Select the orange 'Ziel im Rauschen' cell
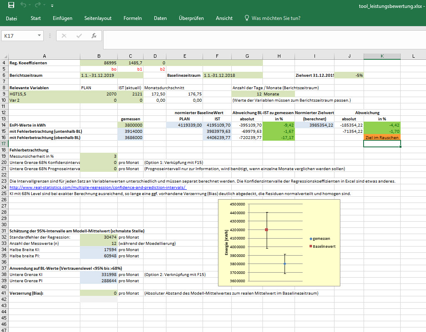 [382, 137]
